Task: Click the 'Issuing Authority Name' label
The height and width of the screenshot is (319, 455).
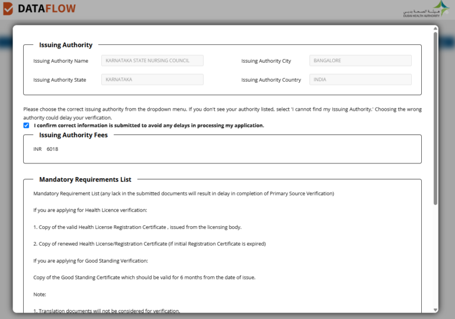Action: [60, 61]
